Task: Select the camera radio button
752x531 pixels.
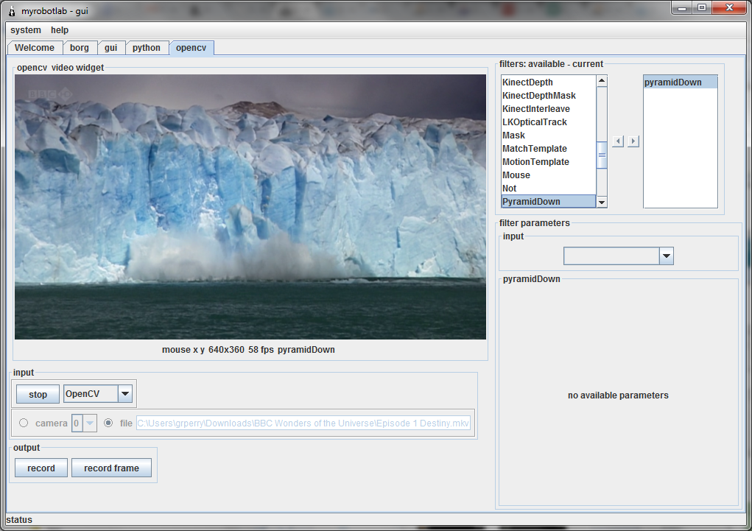Action: tap(24, 423)
